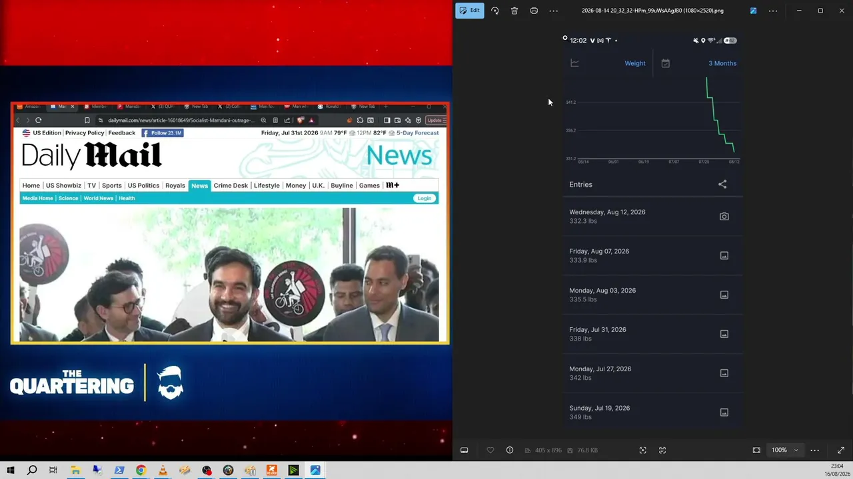Viewport: 853px width, 479px height.
Task: Click the share icon beside Entries
Action: pyautogui.click(x=722, y=184)
